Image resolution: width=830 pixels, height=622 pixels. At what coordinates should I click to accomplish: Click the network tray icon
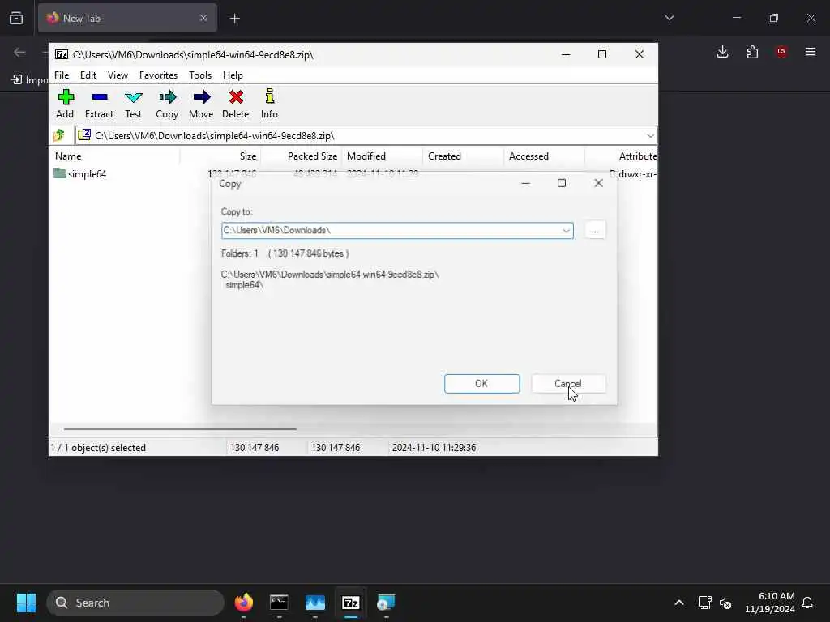704,603
